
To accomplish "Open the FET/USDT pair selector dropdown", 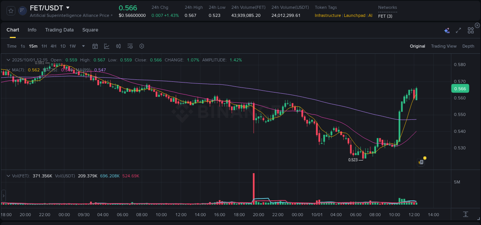I will pos(68,8).
